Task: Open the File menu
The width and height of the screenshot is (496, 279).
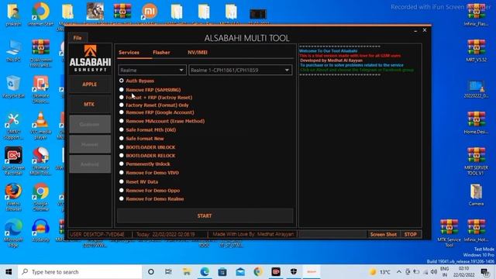Action: pos(77,38)
